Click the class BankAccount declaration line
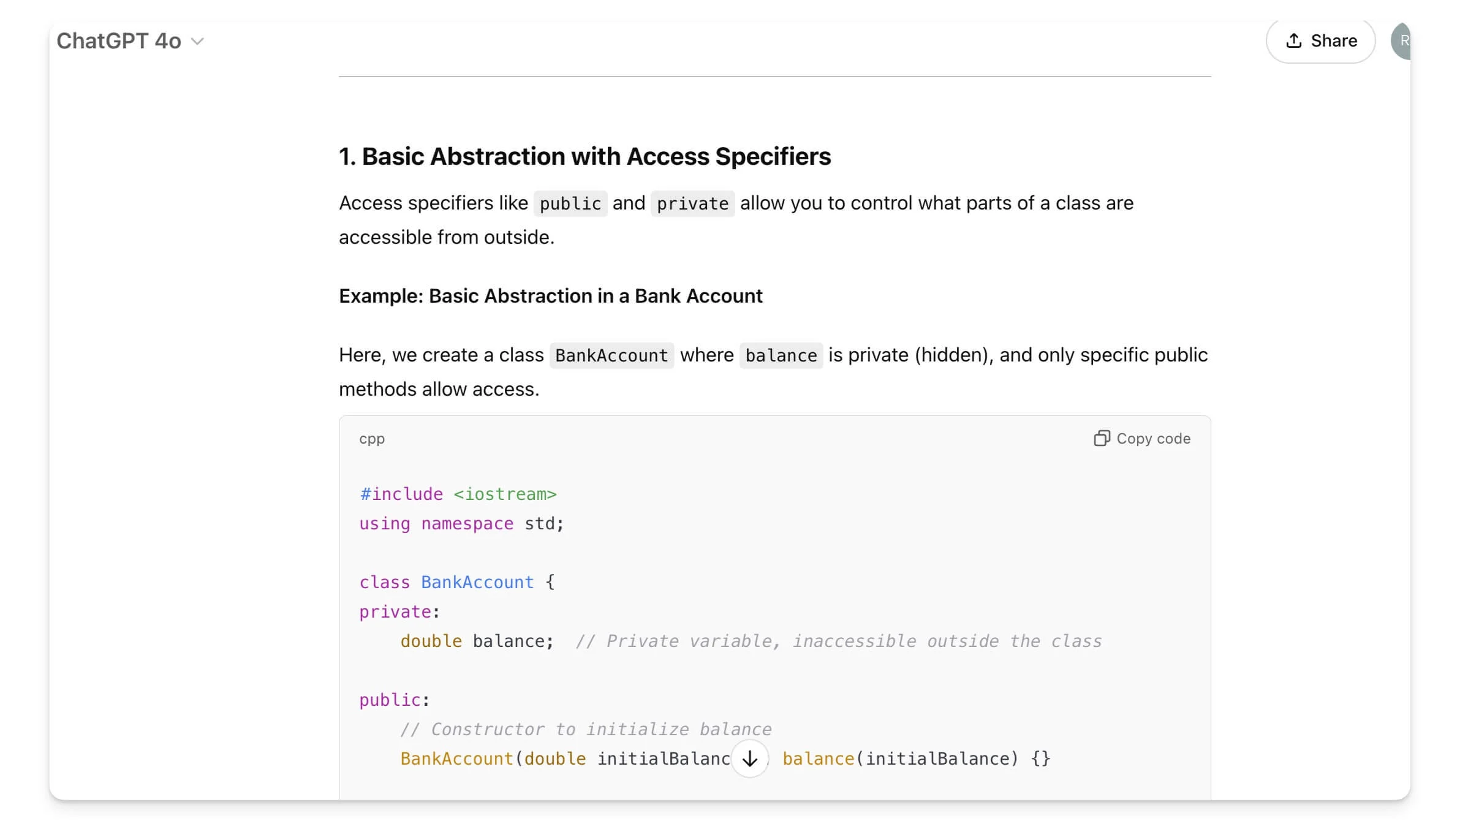This screenshot has height=821, width=1460. (456, 582)
